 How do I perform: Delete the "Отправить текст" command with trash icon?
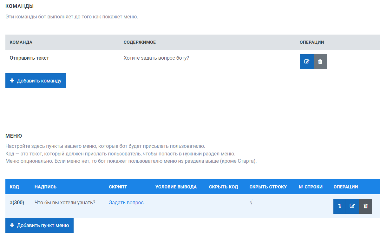tap(320, 62)
